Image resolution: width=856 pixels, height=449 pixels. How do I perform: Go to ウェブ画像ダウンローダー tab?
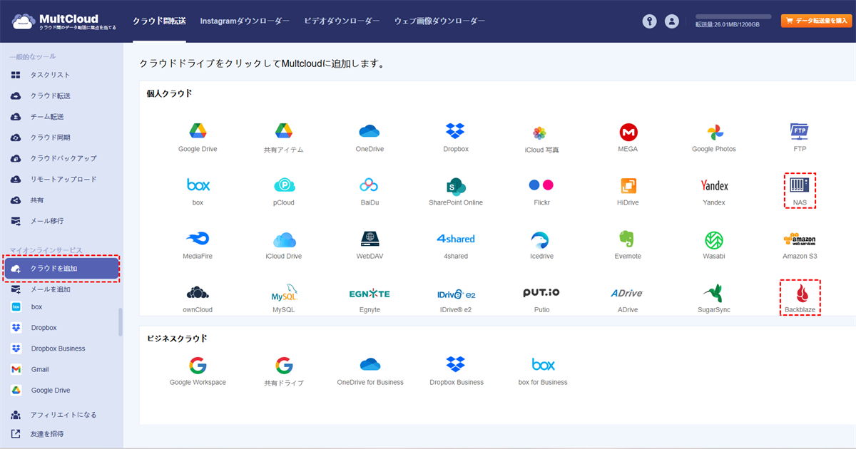439,21
